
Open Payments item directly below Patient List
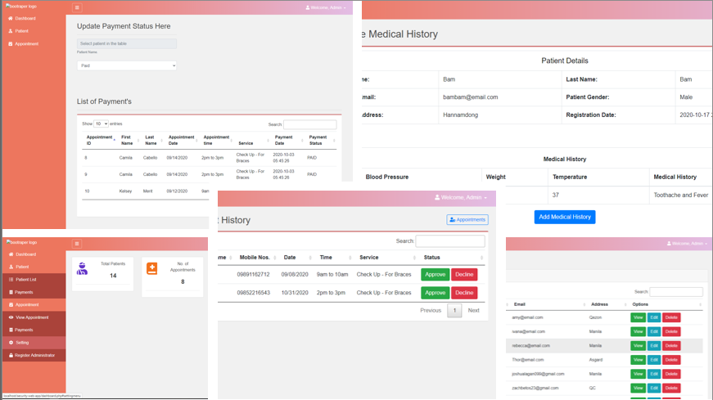click(x=34, y=292)
